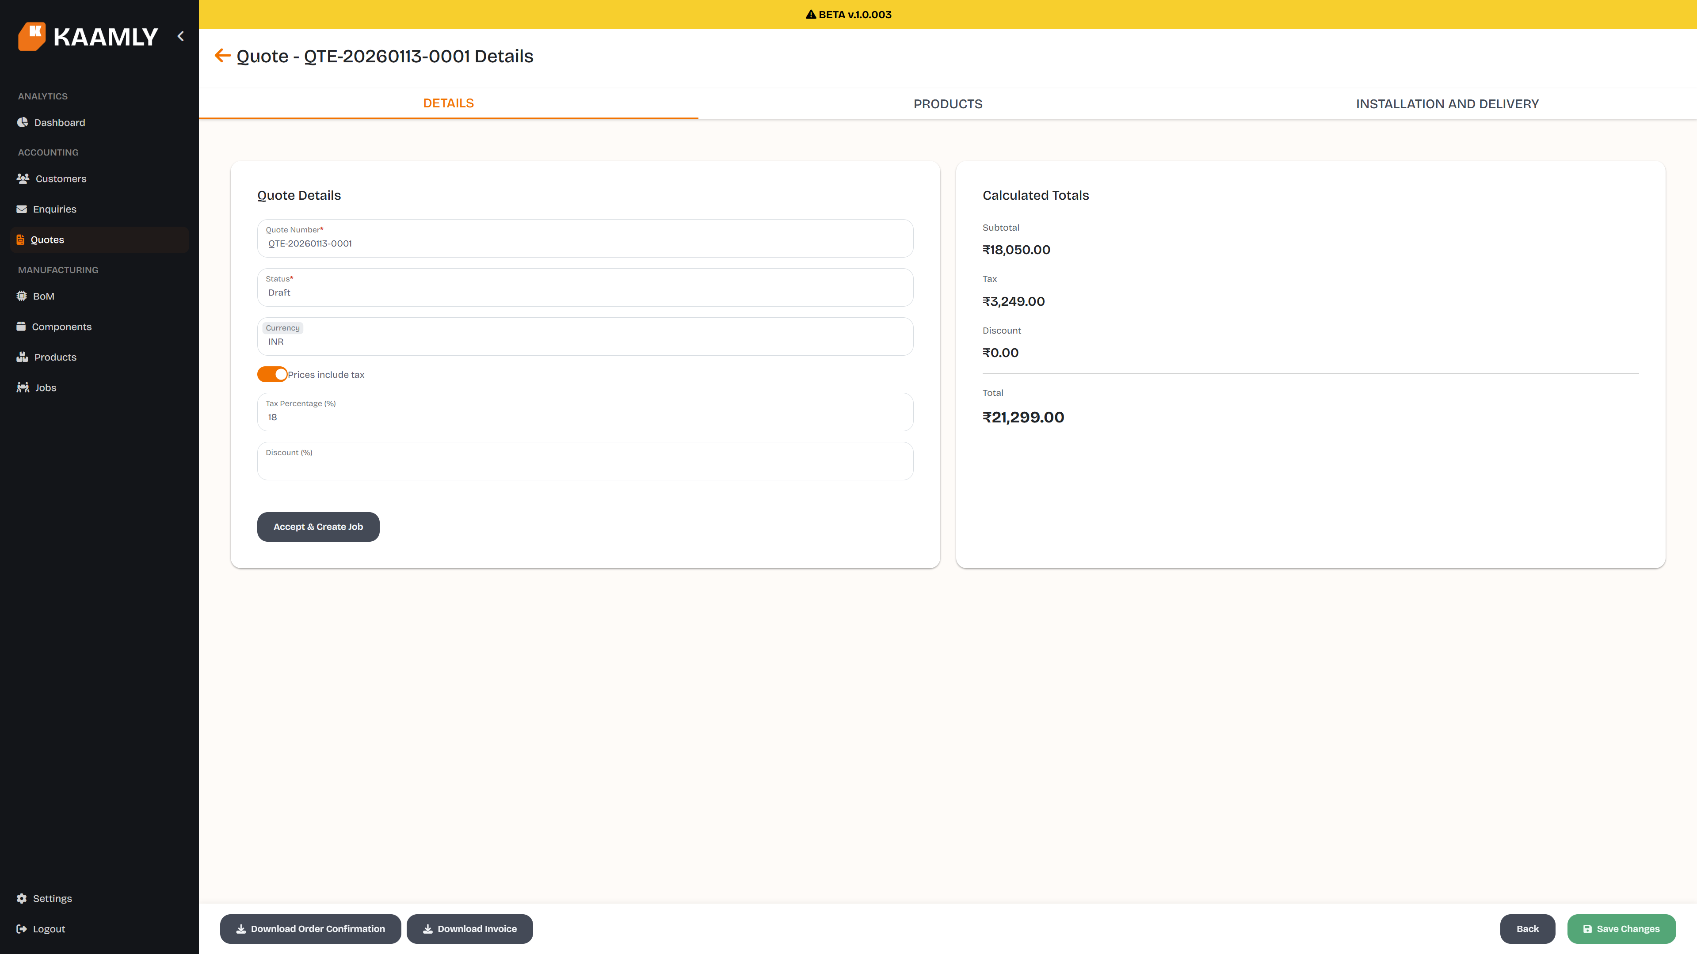Select the Quotes sidebar icon
The image size is (1697, 954).
[20, 239]
